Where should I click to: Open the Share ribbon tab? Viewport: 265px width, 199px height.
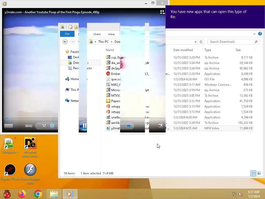pos(97,34)
